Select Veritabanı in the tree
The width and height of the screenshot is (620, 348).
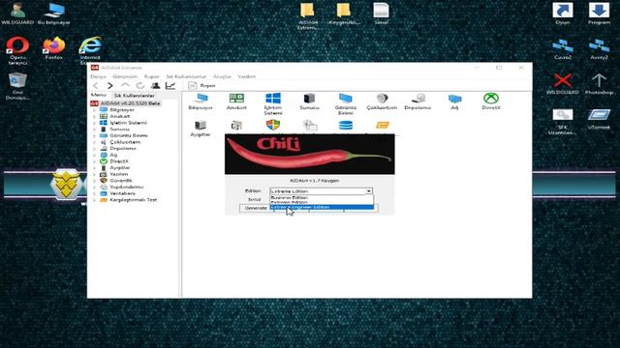[x=123, y=193]
